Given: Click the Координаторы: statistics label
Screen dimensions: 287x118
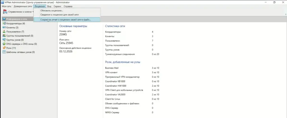Looking at the screenshot, I should pyautogui.click(x=113, y=32).
